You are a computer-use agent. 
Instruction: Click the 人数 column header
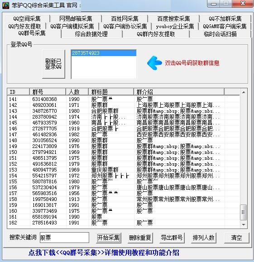pyautogui.click(x=77, y=92)
